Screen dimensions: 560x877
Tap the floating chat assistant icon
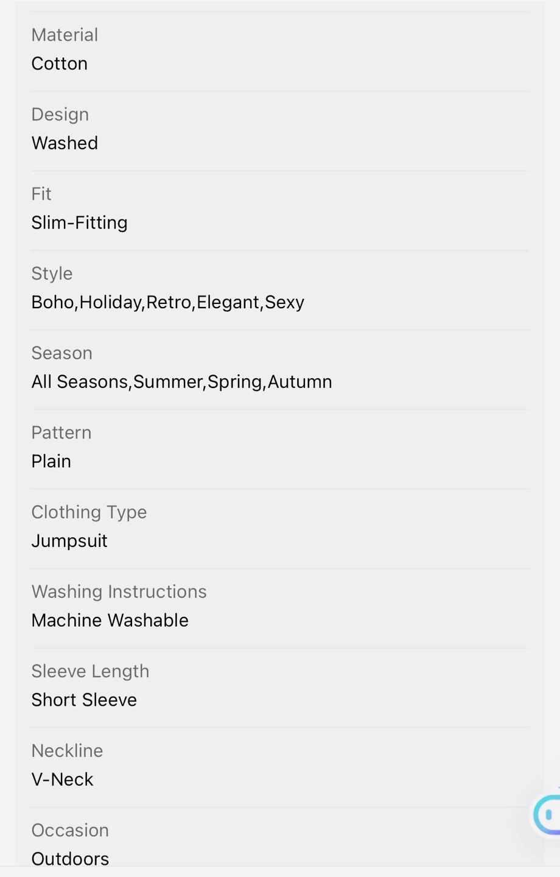(547, 813)
